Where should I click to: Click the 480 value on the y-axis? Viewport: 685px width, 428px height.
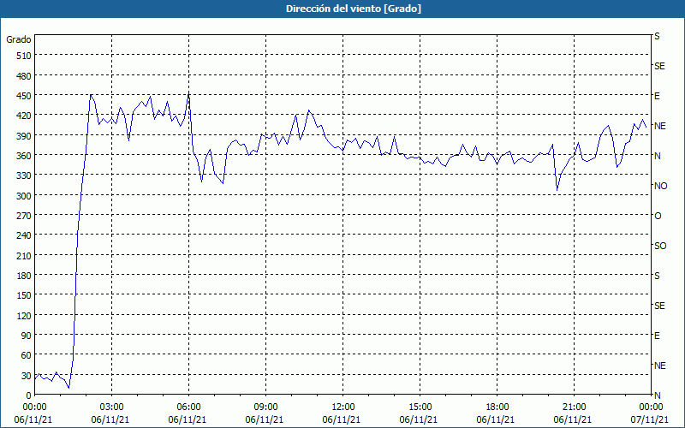coord(24,76)
